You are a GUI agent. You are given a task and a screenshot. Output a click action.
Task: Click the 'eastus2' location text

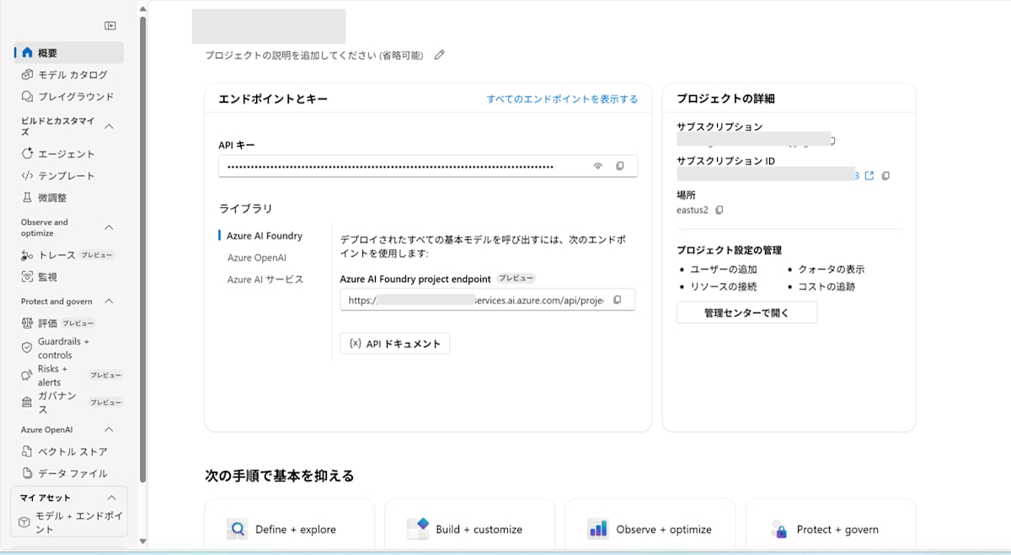(x=693, y=210)
